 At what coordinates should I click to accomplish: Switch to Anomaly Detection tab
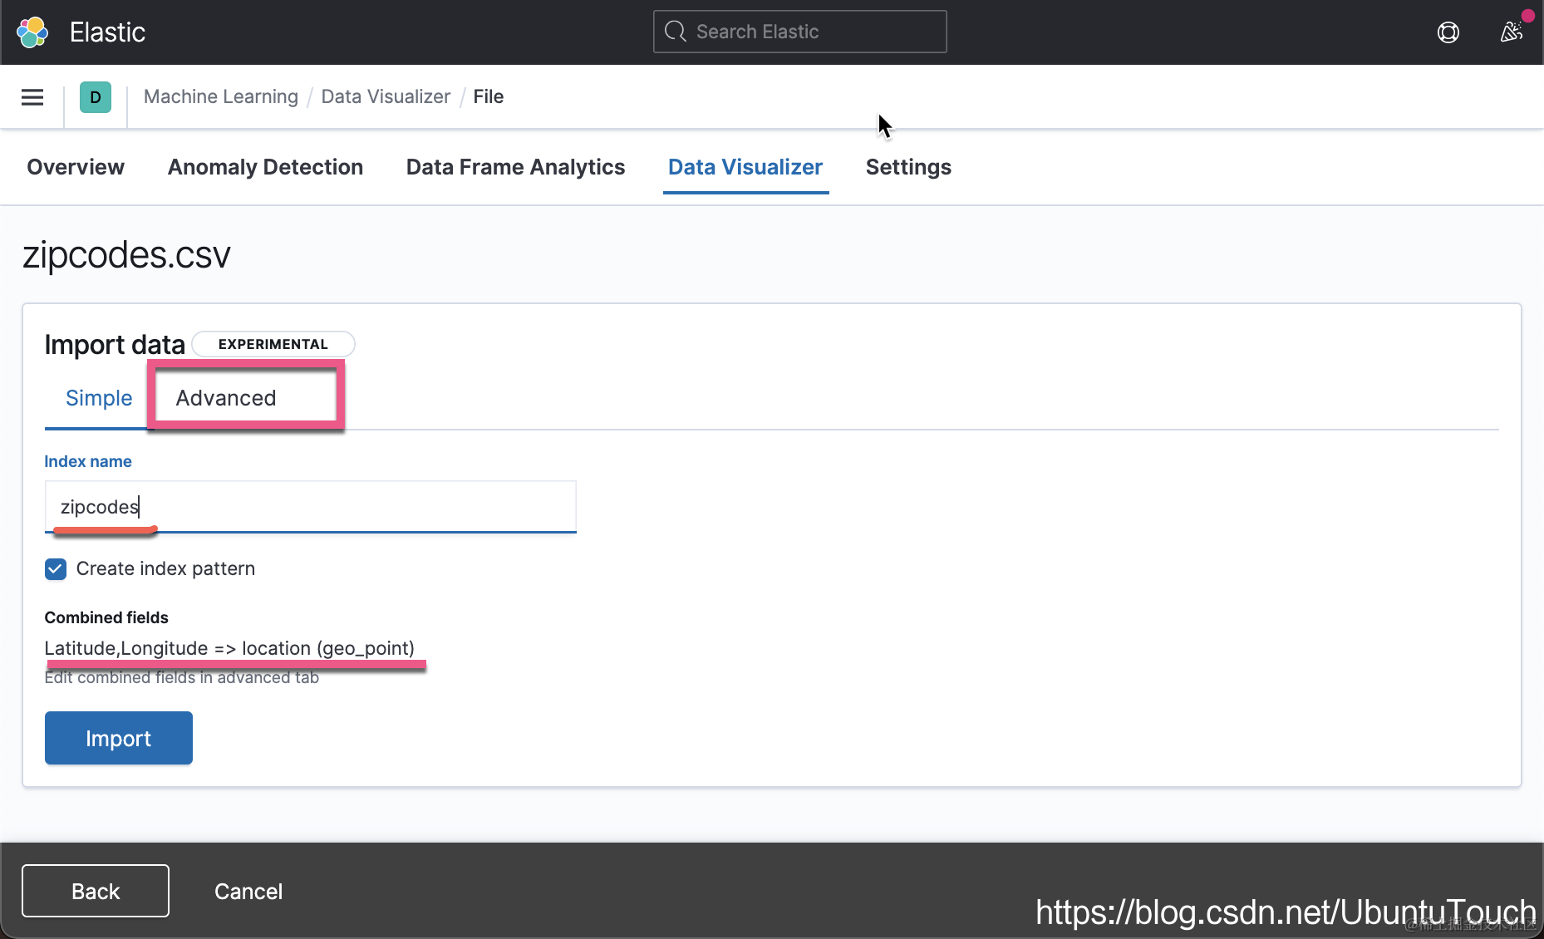(265, 167)
